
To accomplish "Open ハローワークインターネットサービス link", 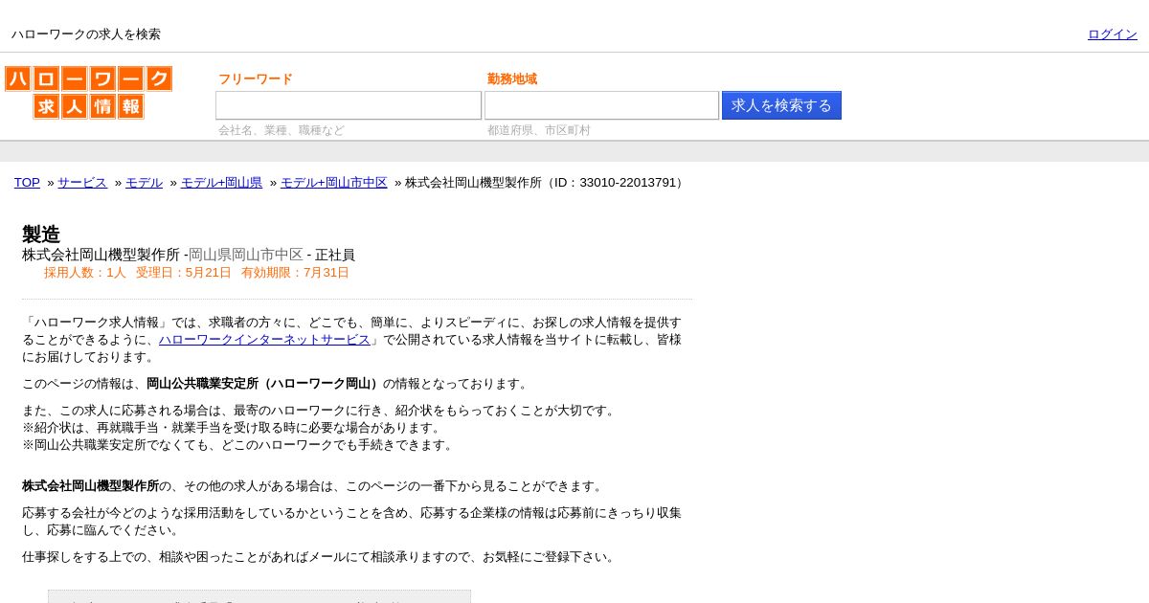I will (x=264, y=340).
